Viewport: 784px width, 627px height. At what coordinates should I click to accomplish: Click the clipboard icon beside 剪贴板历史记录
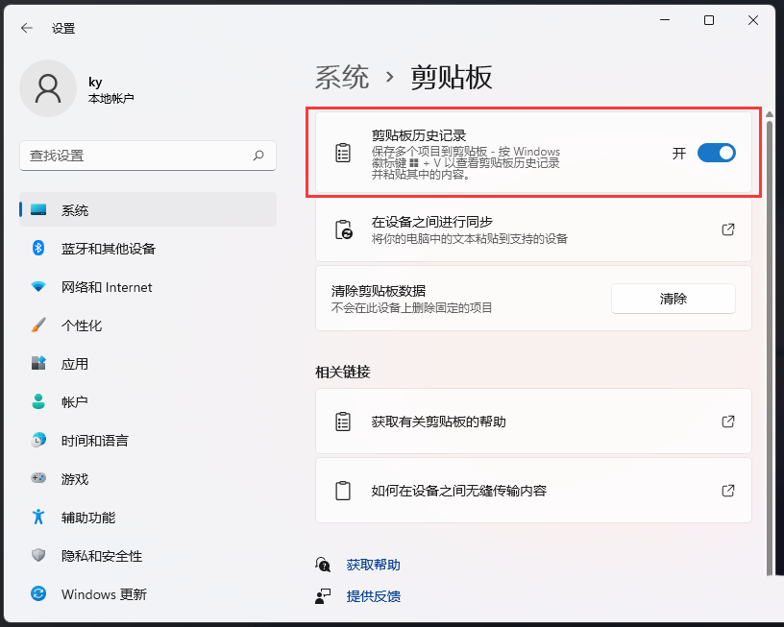pos(343,152)
